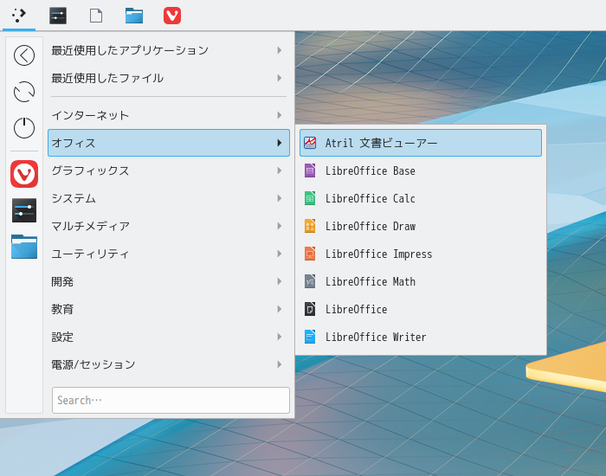Click the LibreOffice Draw yellow icon
606x476 pixels.
pyautogui.click(x=310, y=226)
